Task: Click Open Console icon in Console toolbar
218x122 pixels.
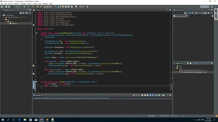Action: (x=163, y=95)
